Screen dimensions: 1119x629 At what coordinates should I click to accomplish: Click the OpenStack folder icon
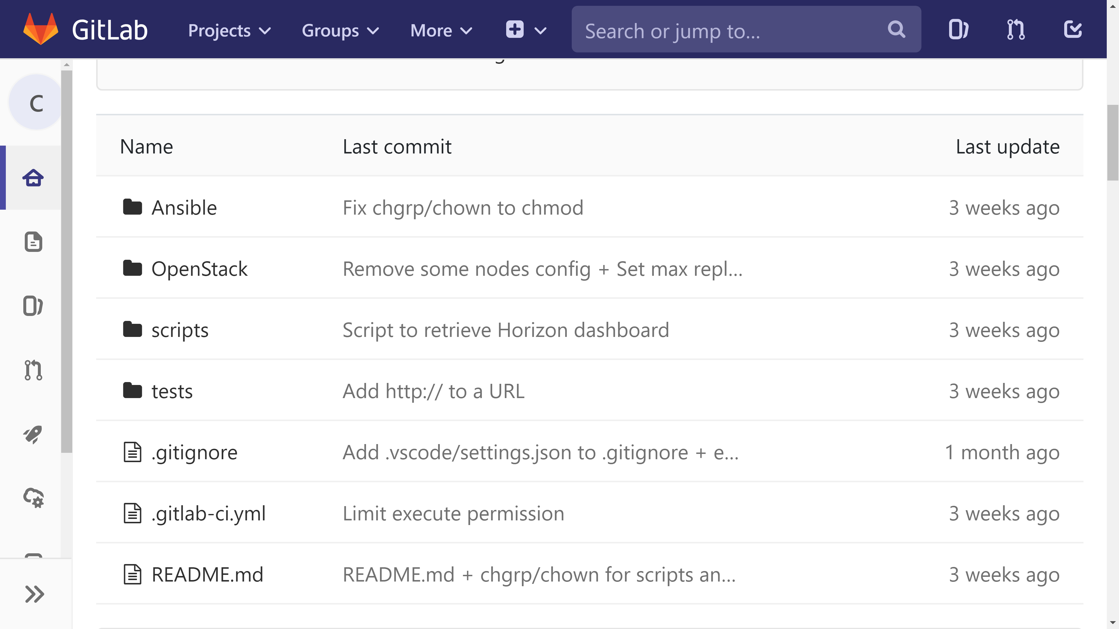point(132,268)
